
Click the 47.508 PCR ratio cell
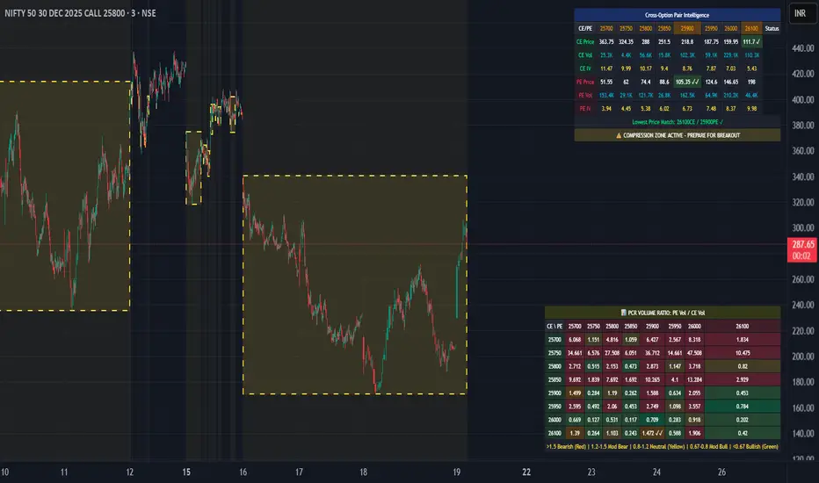coord(694,353)
